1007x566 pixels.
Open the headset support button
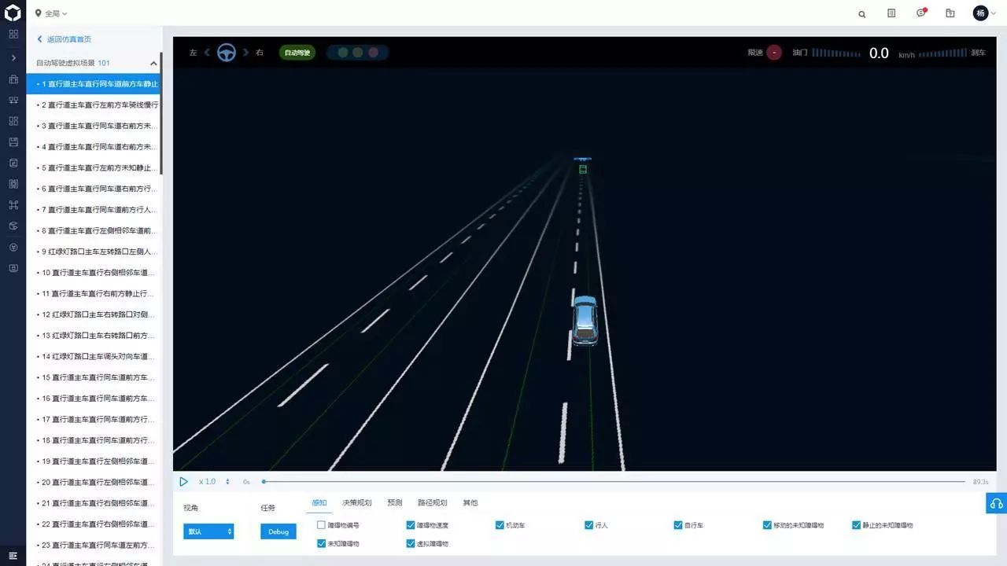click(996, 503)
